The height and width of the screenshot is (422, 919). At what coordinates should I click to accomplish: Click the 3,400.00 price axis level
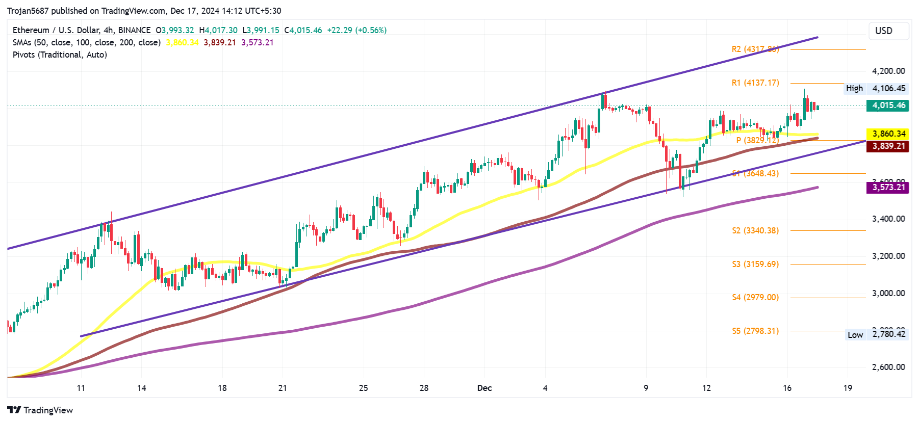(888, 219)
